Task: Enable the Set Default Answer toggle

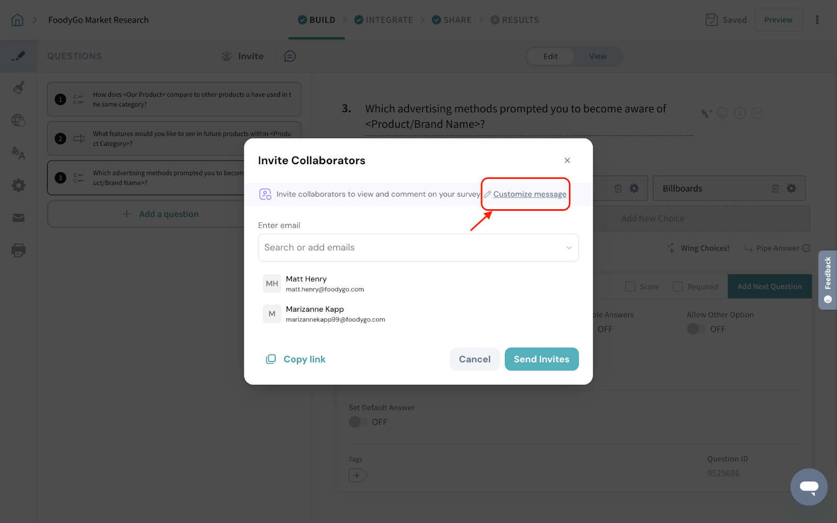Action: pyautogui.click(x=357, y=422)
